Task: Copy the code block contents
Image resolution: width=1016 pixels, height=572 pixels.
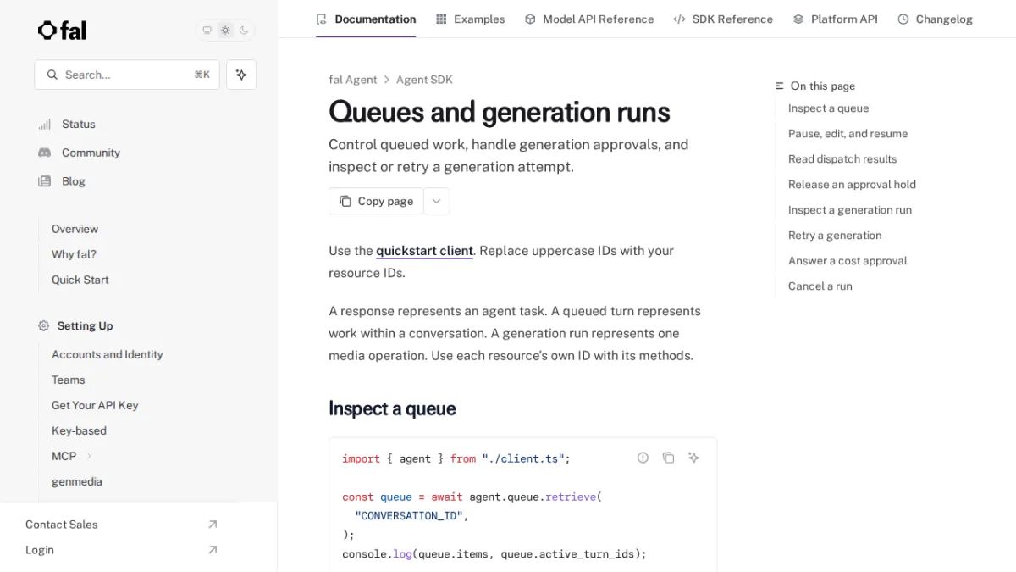Action: point(669,458)
